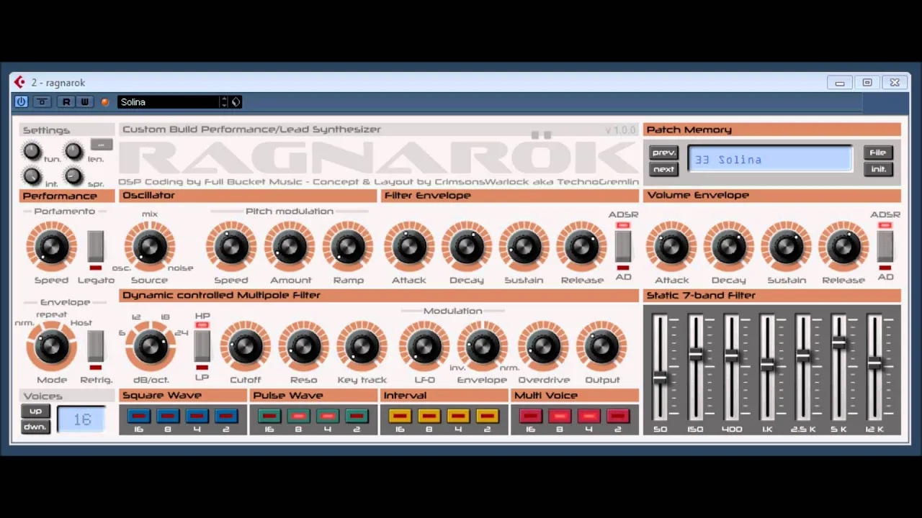922x518 pixels.
Task: Click the 1 K band fader
Action: 767,363
